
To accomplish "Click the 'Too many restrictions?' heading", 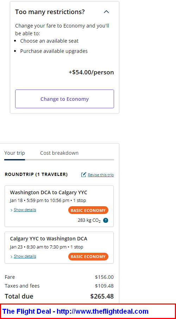I will [50, 12].
